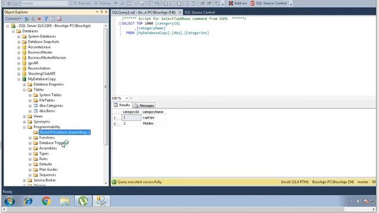The height and width of the screenshot is (213, 379).
Task: Expand the AccurateLease database
Action: coord(19,47)
